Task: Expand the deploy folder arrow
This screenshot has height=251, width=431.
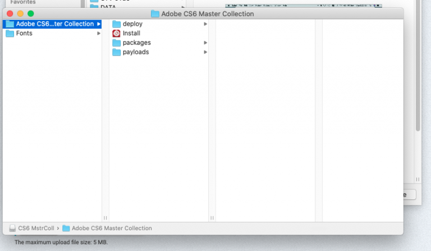Action: click(205, 24)
